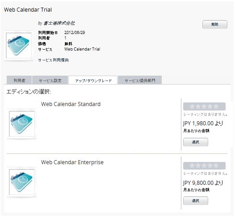Click the Web Calendar Enterprise calendar icon

[22, 182]
